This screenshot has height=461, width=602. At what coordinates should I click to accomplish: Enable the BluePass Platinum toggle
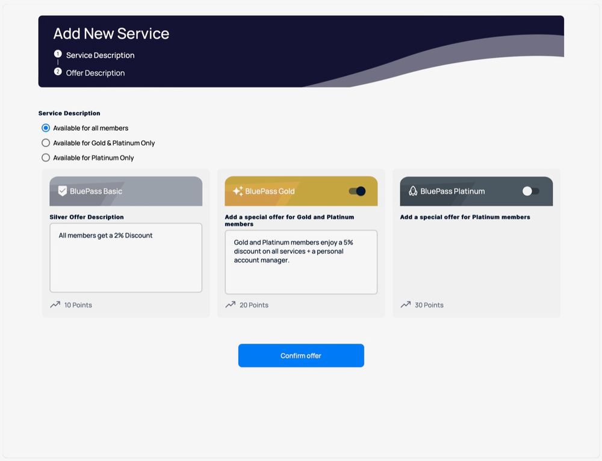pos(530,191)
